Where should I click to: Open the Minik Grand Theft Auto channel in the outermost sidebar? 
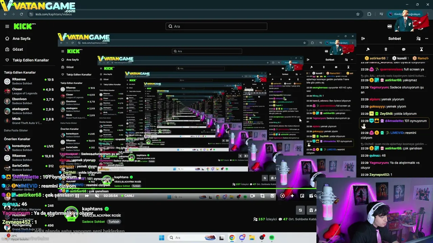pos(29,121)
